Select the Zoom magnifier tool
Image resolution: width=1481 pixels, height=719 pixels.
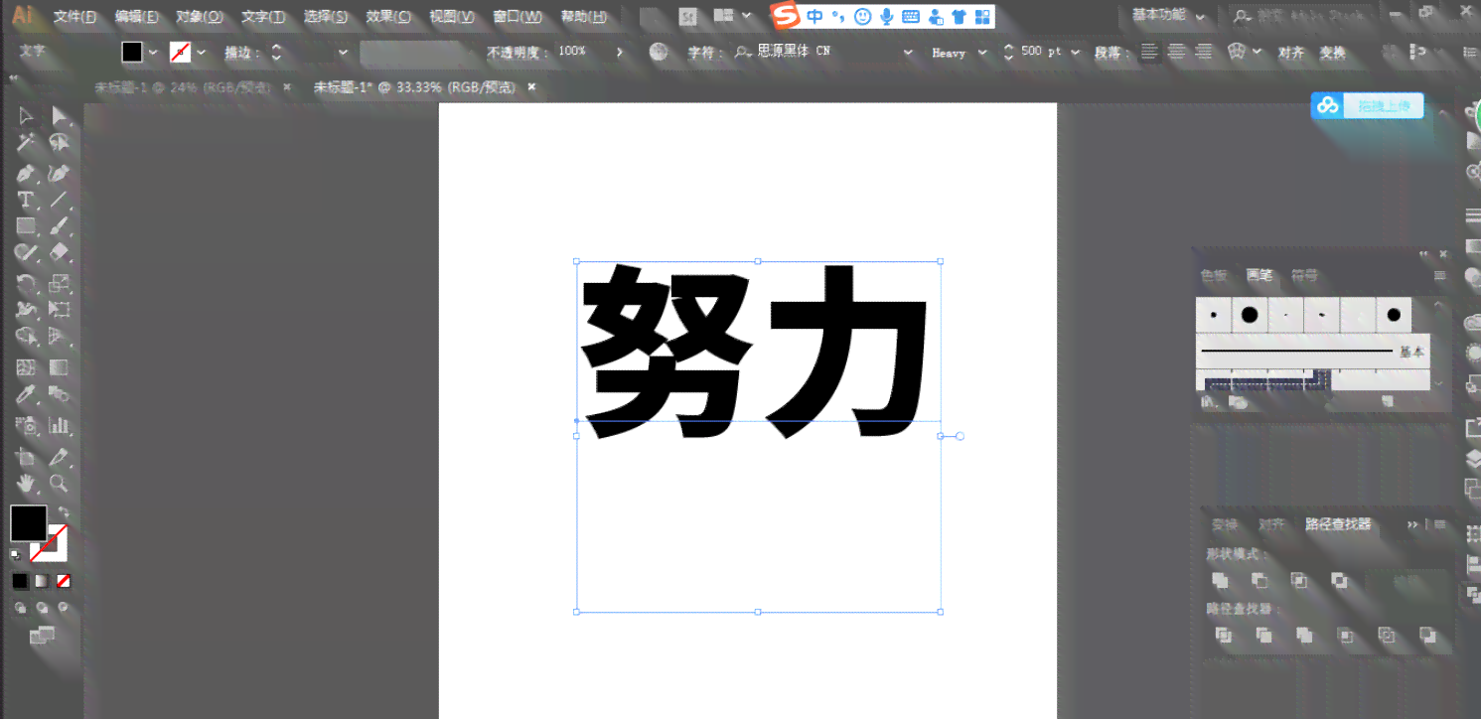point(61,485)
